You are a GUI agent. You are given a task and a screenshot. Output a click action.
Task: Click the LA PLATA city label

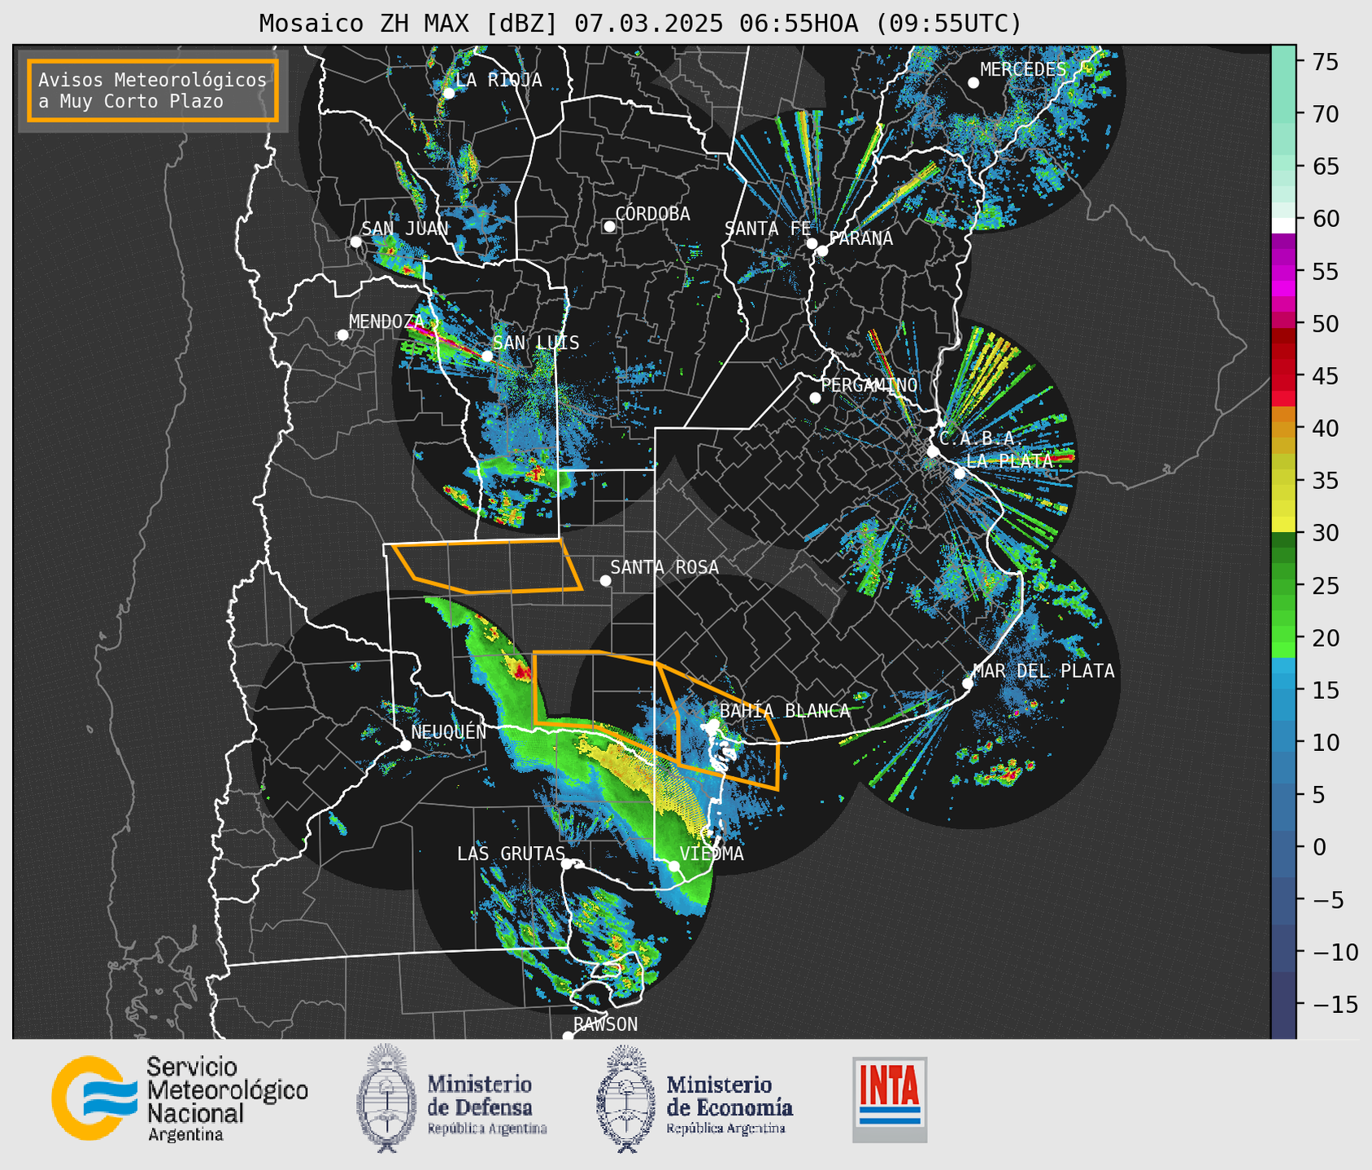(1009, 461)
